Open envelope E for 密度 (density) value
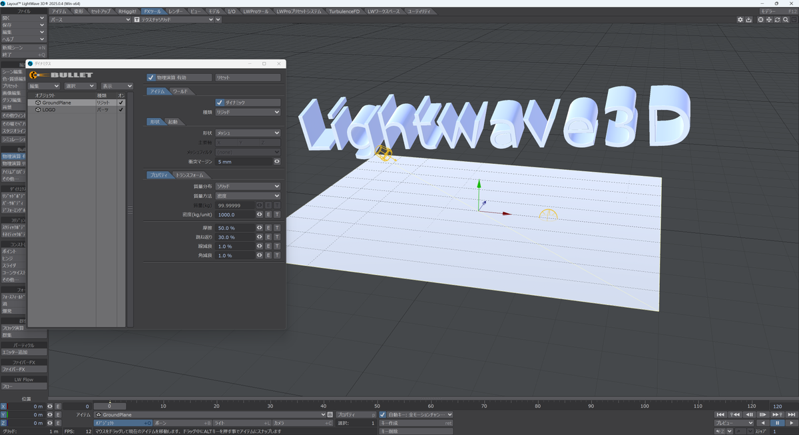Screen dimensions: 799x435 tap(268, 215)
